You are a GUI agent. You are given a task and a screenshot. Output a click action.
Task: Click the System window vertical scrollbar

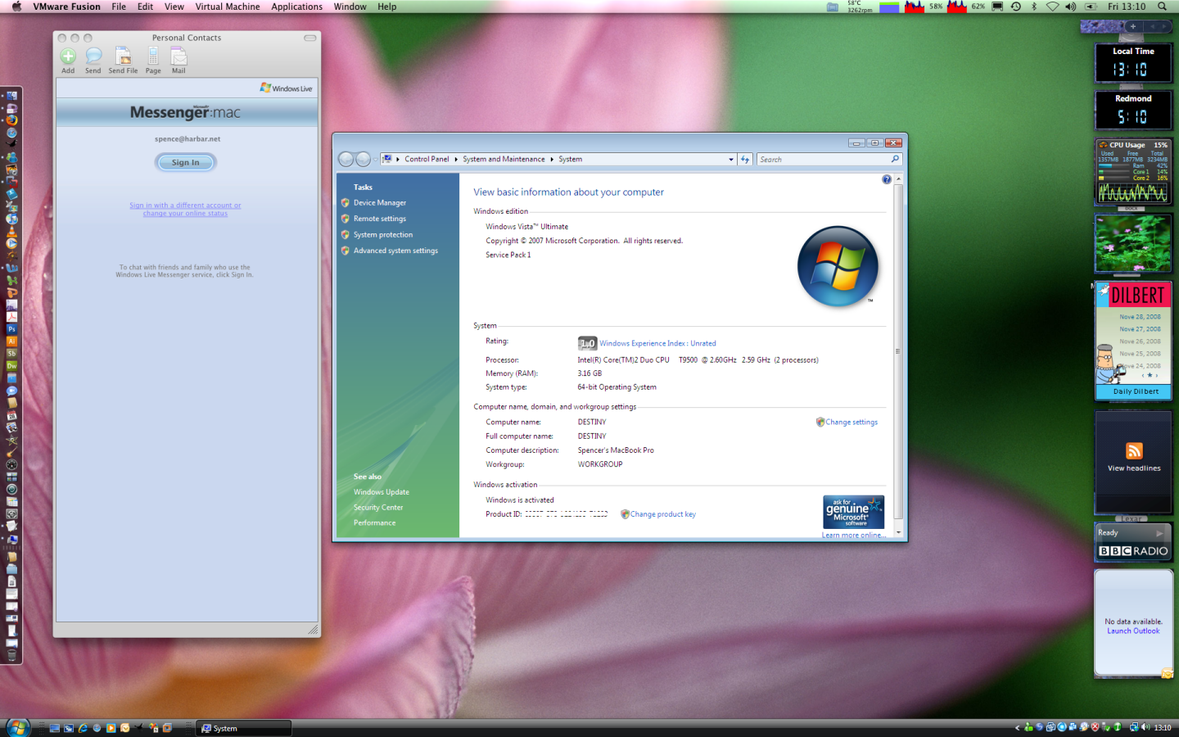tap(898, 350)
